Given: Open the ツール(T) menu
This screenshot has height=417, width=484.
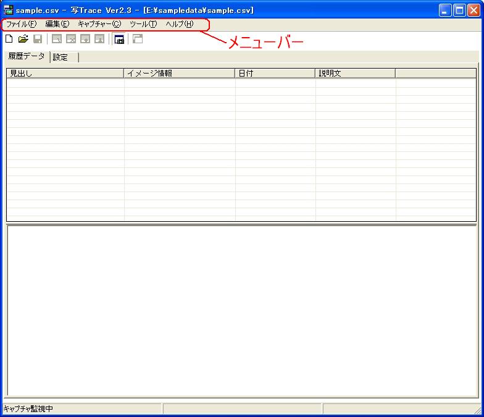Looking at the screenshot, I should coord(143,24).
